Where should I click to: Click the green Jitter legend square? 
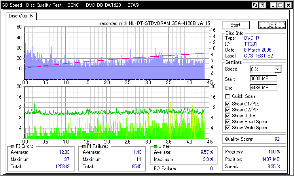[x=156, y=147]
